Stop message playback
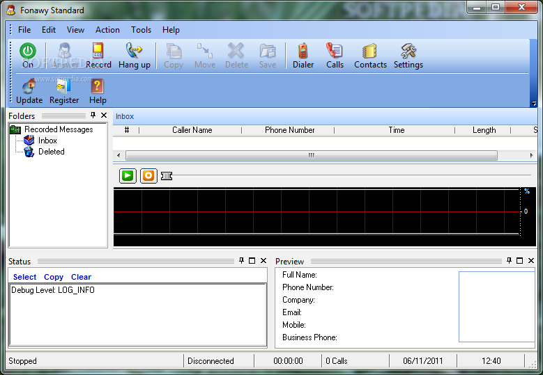Screen dimensions: 543x375 (148, 176)
